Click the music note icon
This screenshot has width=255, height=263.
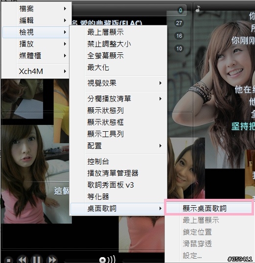(x=198, y=9)
